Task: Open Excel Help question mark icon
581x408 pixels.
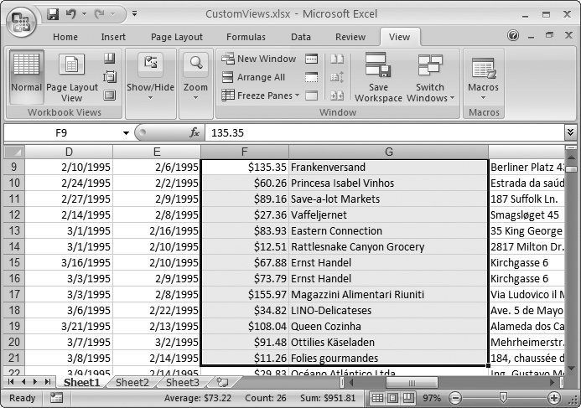Action: [x=513, y=36]
